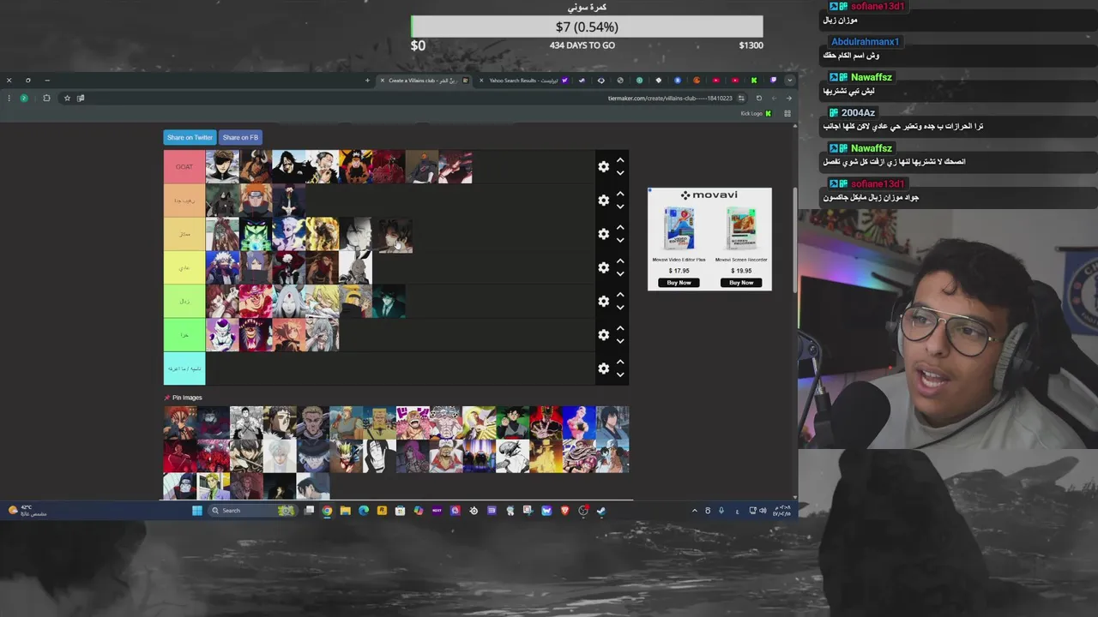
Task: Open the taskbar clock and date
Action: pos(781,511)
